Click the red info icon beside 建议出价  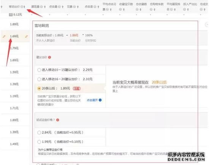pyautogui.click(x=49, y=57)
